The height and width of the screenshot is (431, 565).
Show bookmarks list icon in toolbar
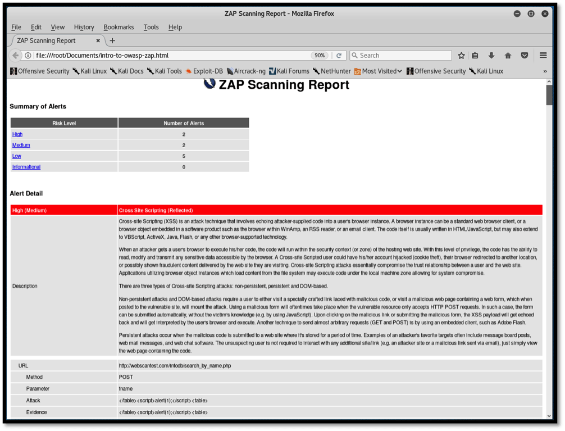[475, 56]
